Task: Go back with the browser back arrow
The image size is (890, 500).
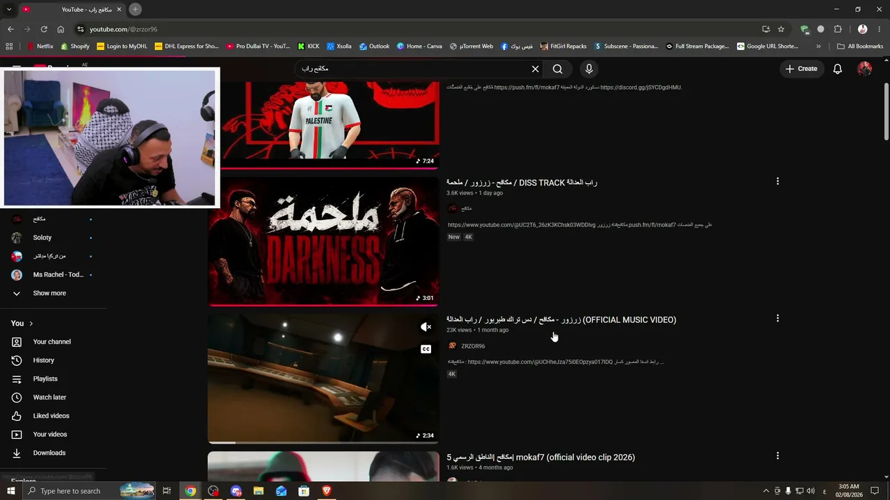Action: [x=10, y=29]
